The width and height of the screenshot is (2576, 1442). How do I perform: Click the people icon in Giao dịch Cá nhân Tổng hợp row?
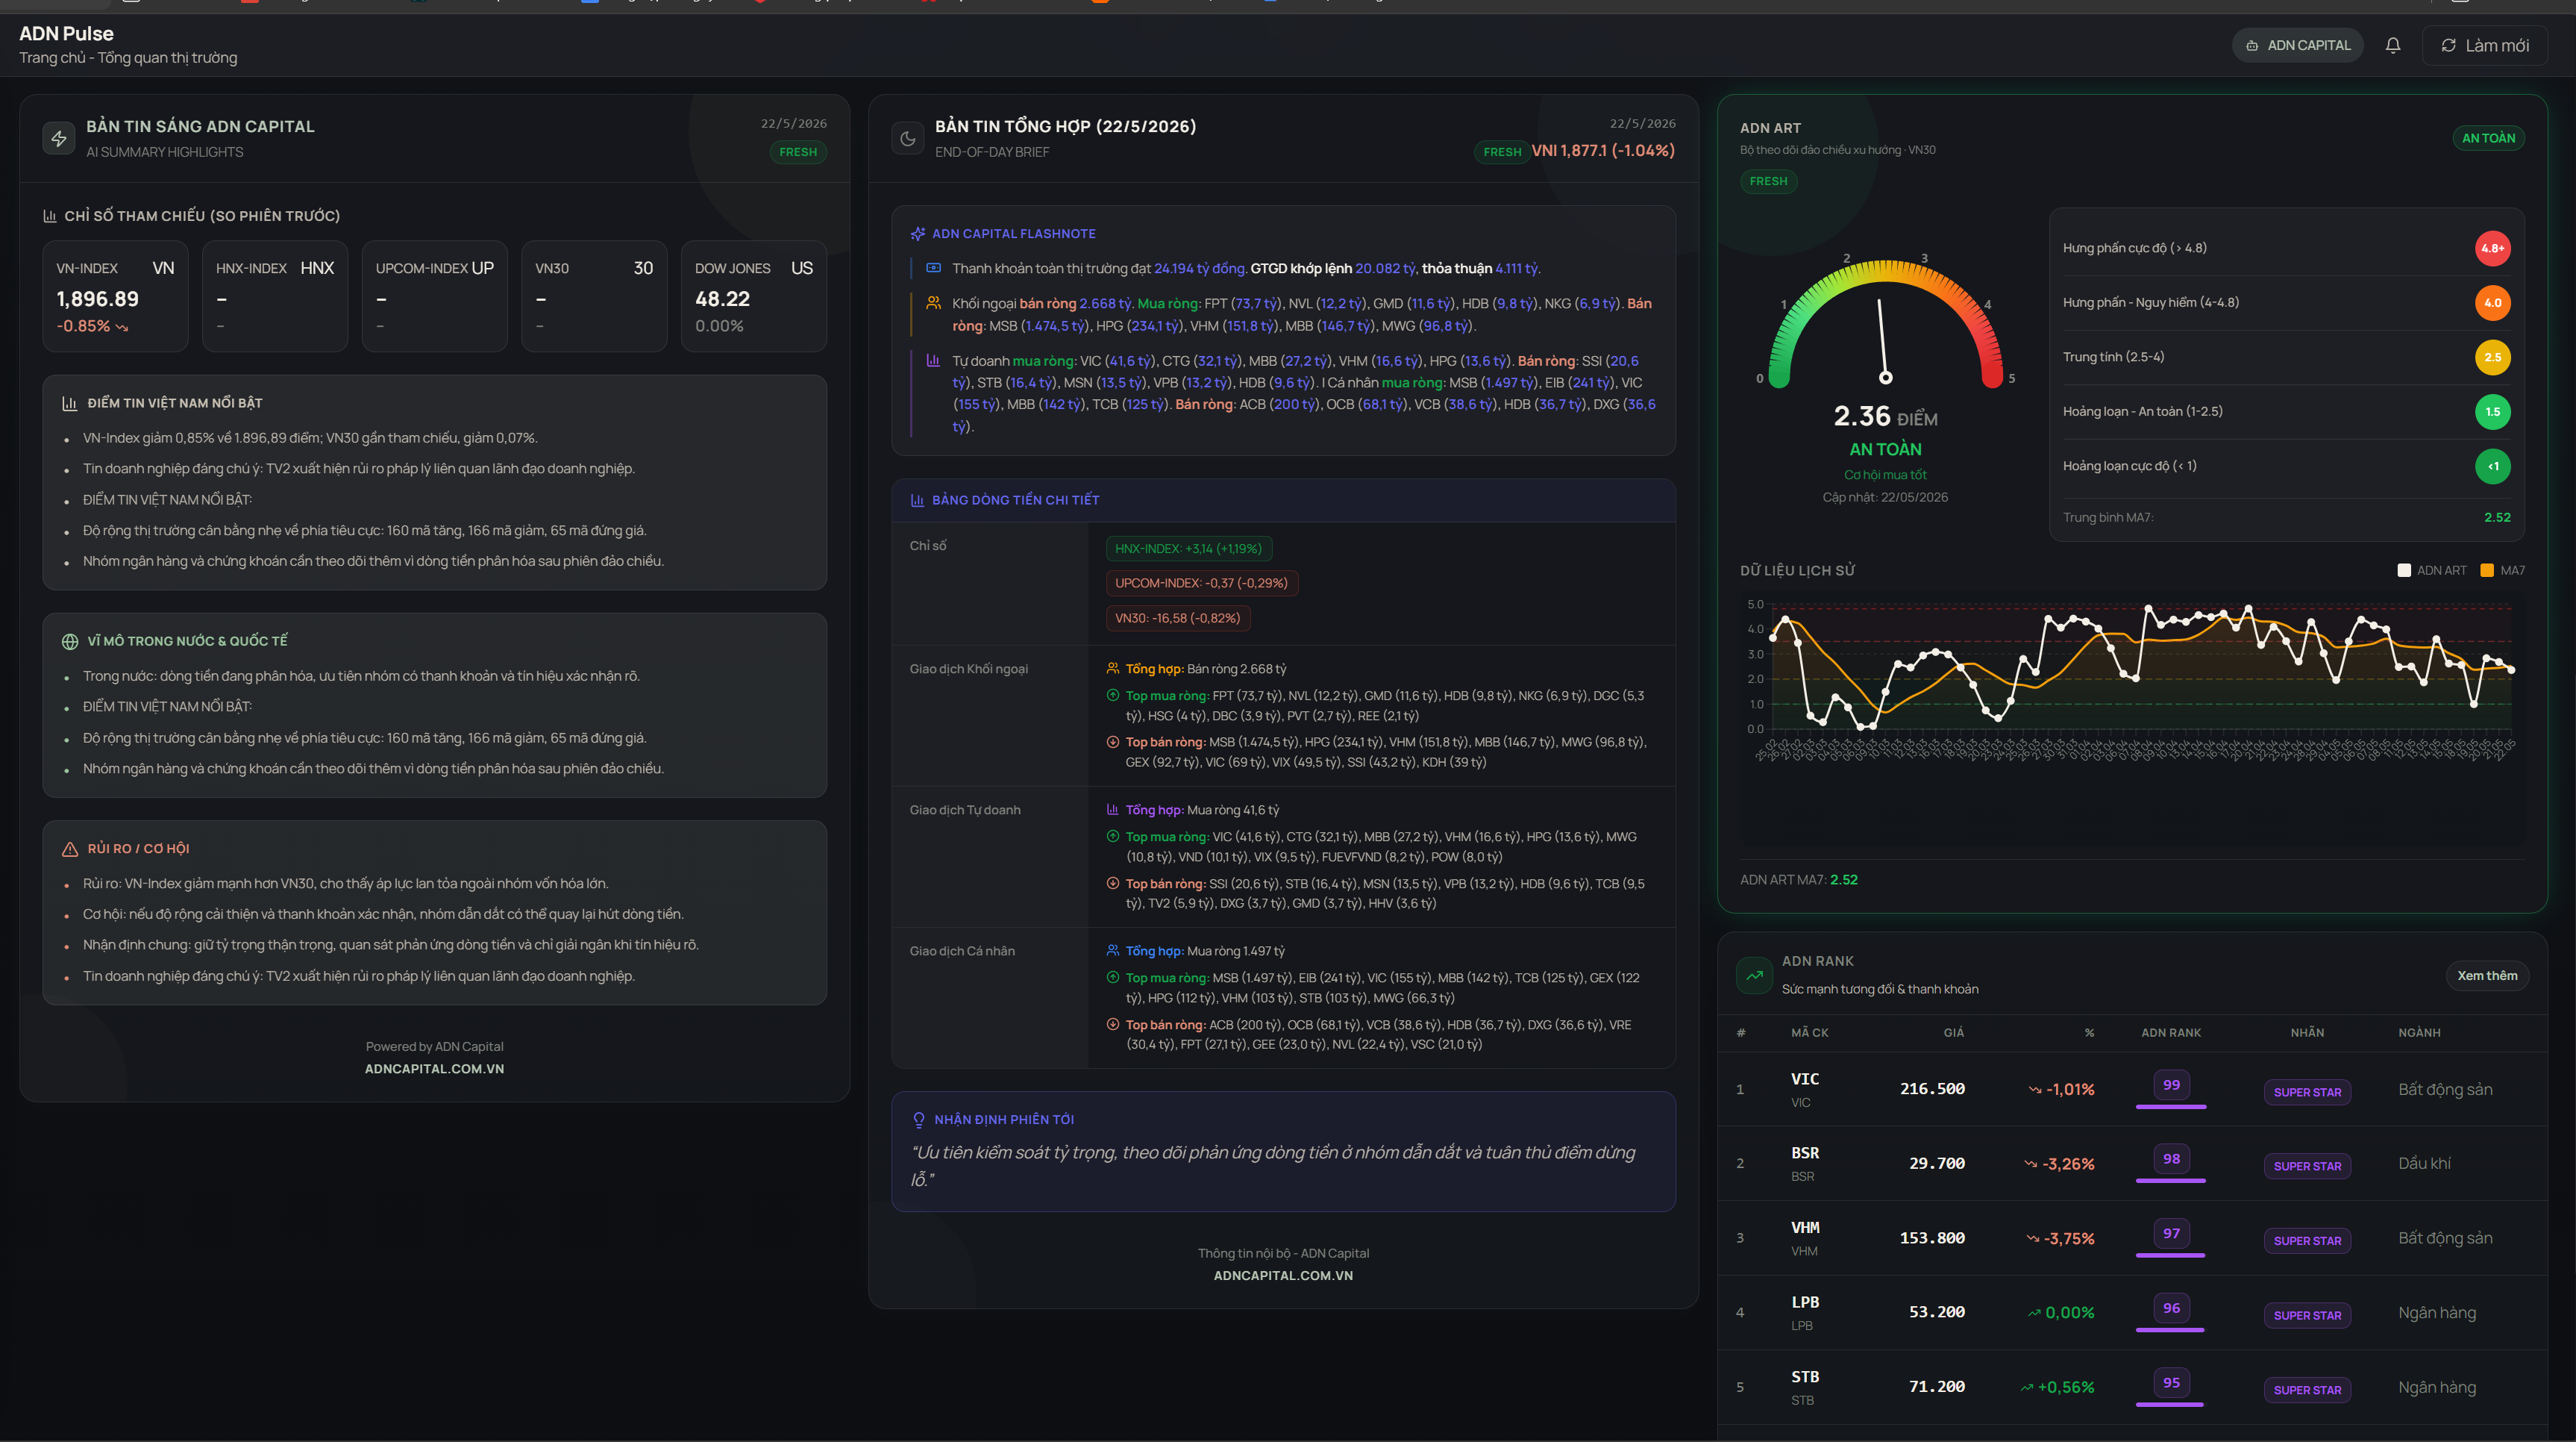point(1113,951)
